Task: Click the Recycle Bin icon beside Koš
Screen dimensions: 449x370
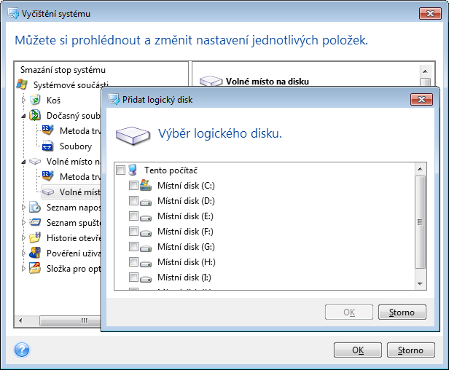Action: [x=35, y=100]
